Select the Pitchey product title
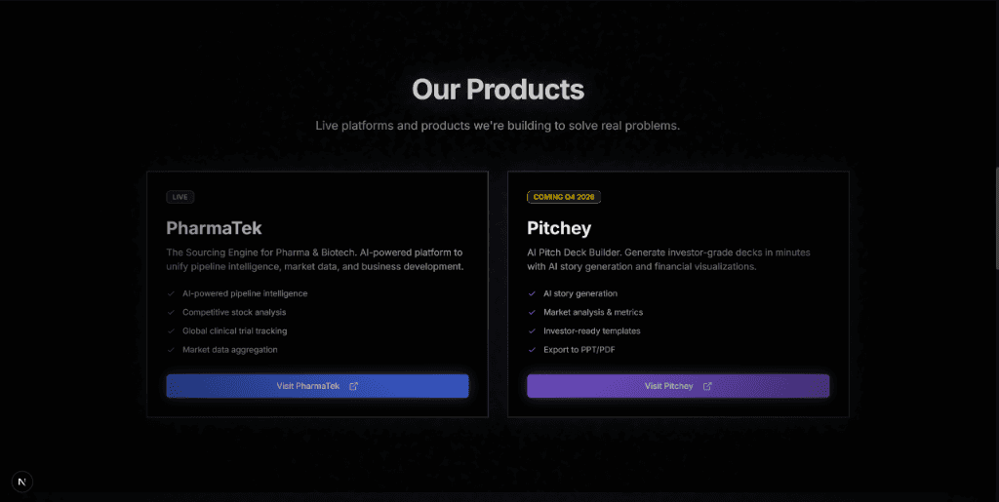999x502 pixels. [559, 228]
